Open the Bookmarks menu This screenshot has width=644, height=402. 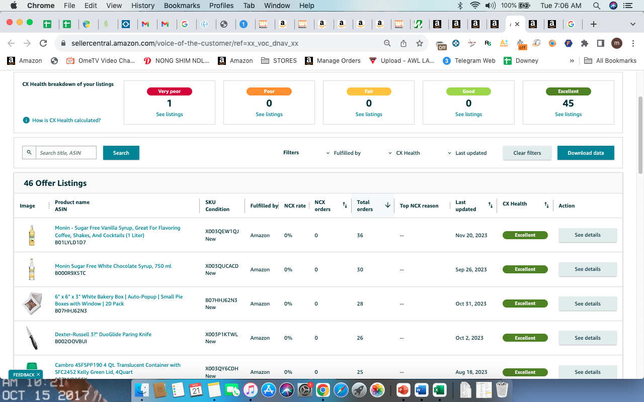point(182,6)
